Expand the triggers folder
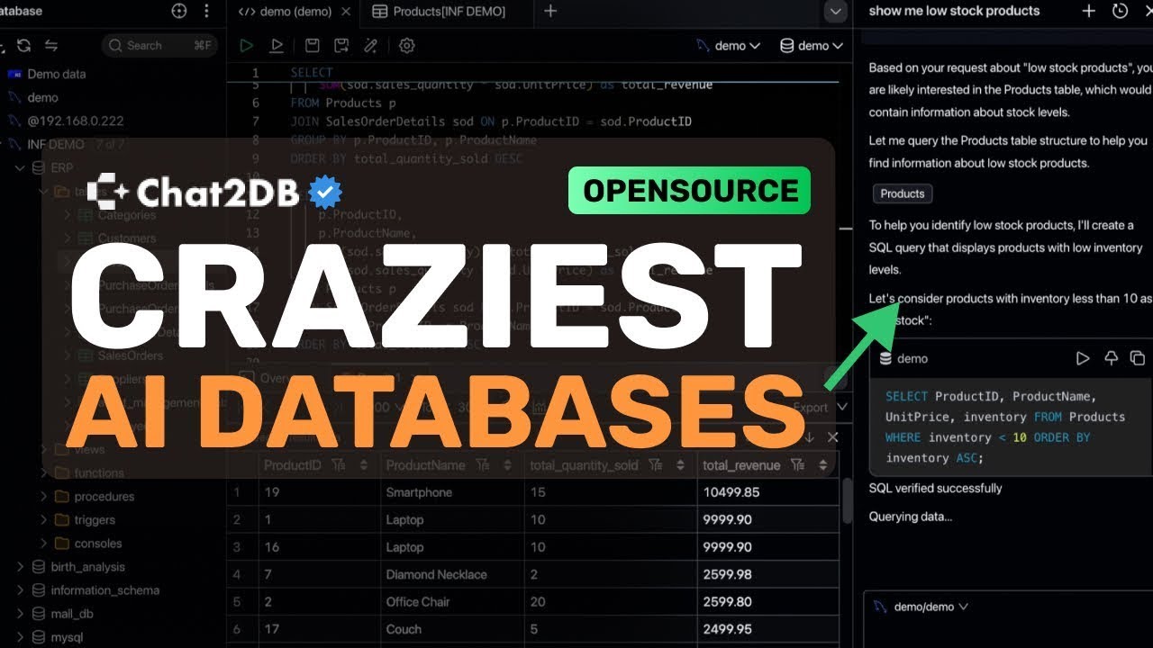Image resolution: width=1153 pixels, height=648 pixels. pyautogui.click(x=43, y=519)
